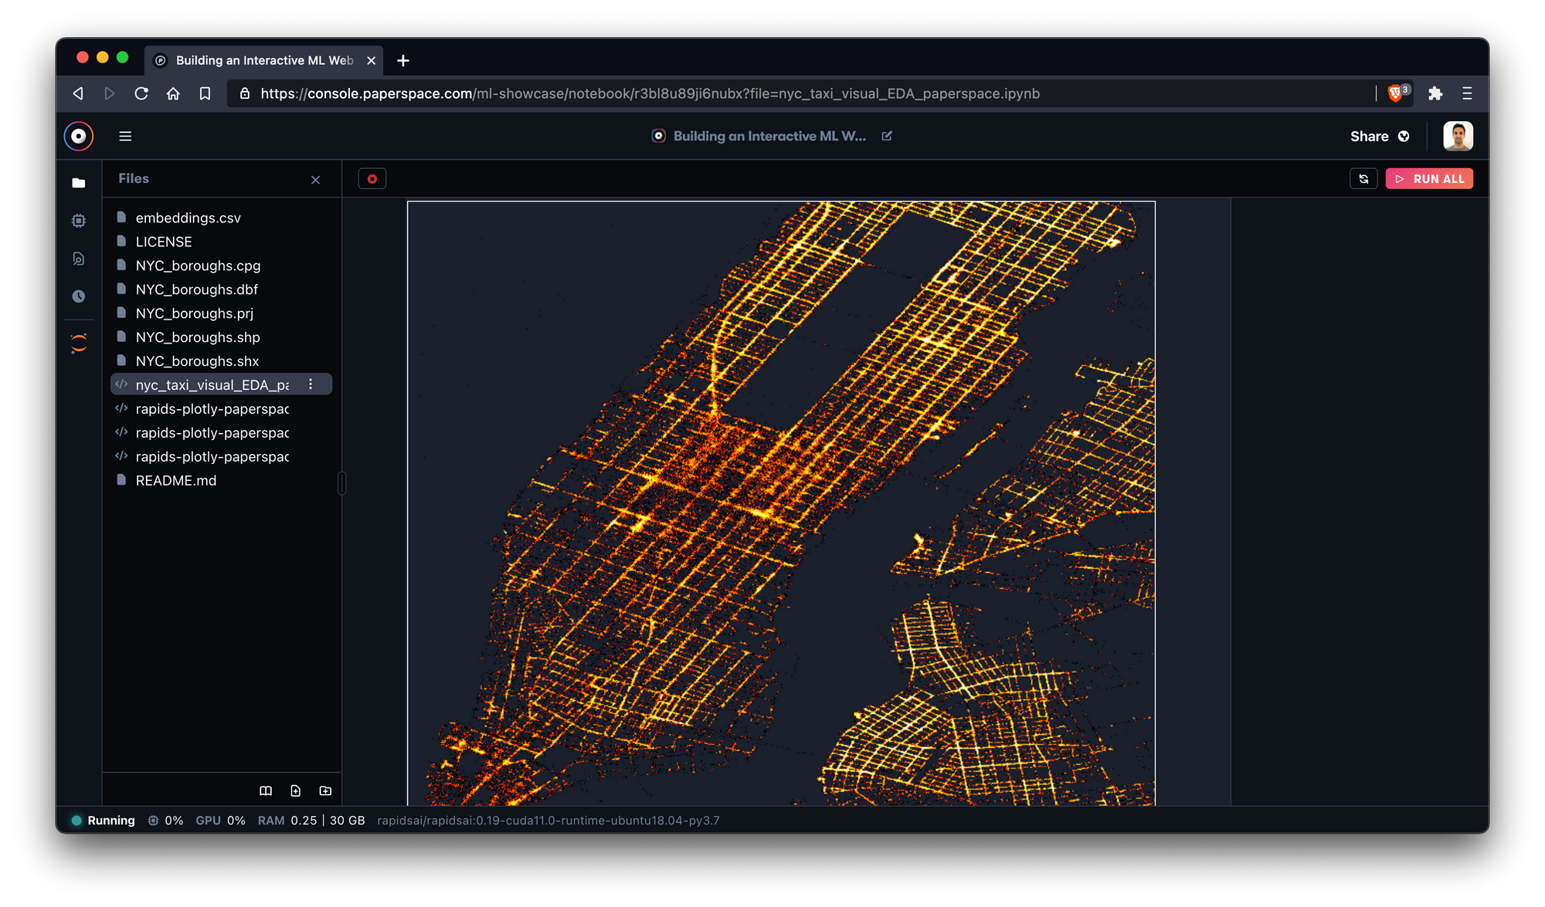
Task: Select the Building an Interactive ML browser tab
Action: 263,60
